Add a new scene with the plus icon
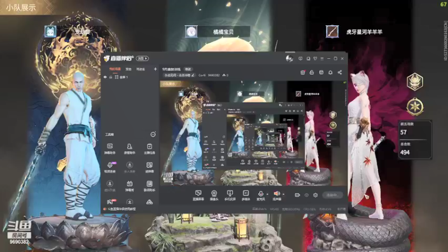The height and width of the screenshot is (252, 448). (x=155, y=69)
